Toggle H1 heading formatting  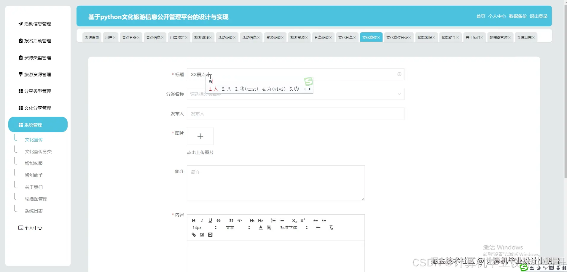point(252,220)
